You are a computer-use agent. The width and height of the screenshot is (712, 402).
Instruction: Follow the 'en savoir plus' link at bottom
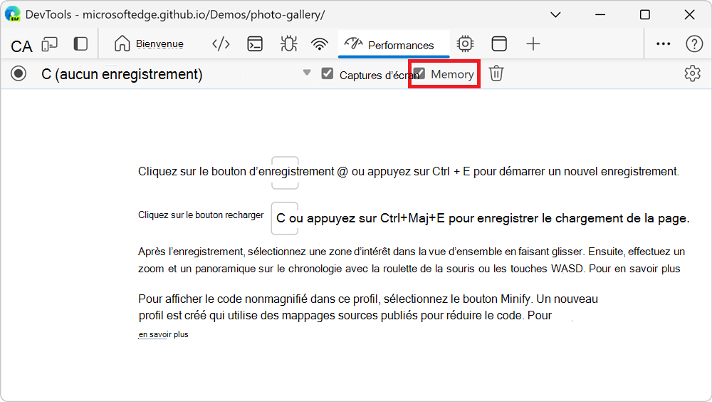point(163,335)
